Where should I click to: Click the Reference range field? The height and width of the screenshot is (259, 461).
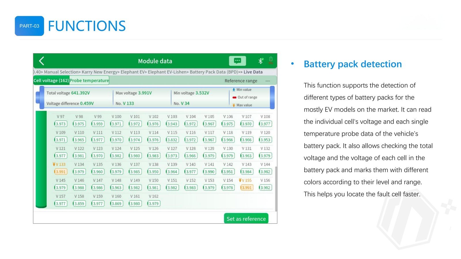coord(247,81)
